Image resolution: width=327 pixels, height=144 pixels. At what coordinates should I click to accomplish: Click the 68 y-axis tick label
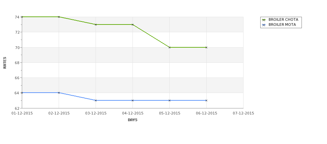tap(17, 63)
